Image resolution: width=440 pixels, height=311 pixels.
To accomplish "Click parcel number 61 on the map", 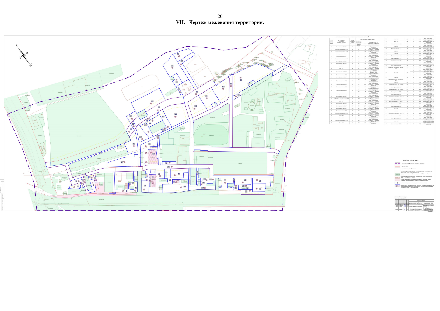I will click(x=206, y=96).
